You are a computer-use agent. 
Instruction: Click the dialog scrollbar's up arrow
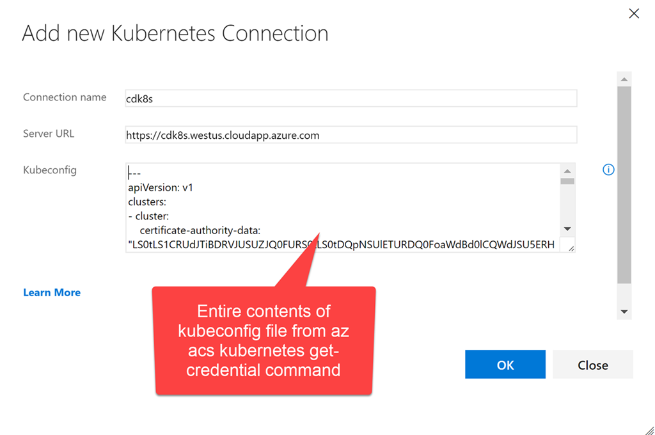point(624,79)
